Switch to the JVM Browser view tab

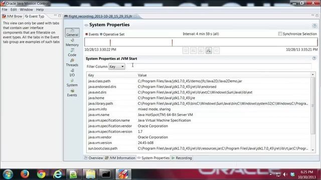[x=12, y=16]
